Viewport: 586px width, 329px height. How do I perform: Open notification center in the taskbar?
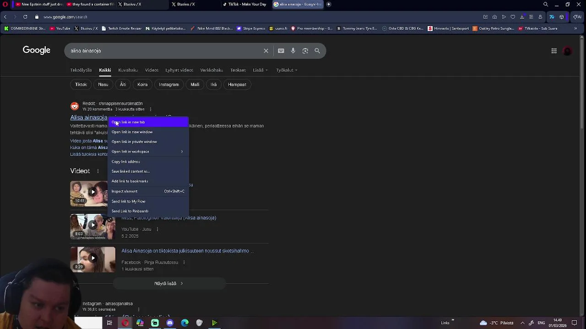click(575, 323)
